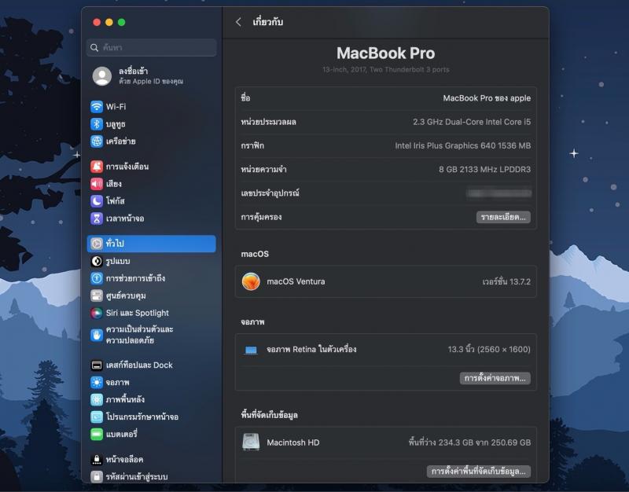
Task: Open storage settings (การตั้งค่าพื้นที่จัดเก็บข้อมูล...) button
Action: tap(479, 471)
